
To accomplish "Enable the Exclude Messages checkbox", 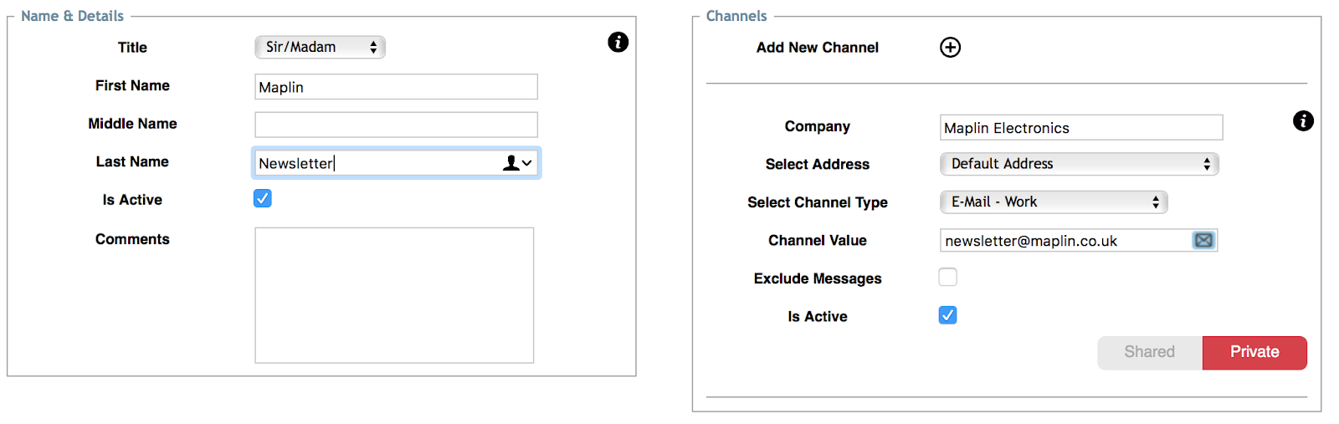I will point(947,277).
